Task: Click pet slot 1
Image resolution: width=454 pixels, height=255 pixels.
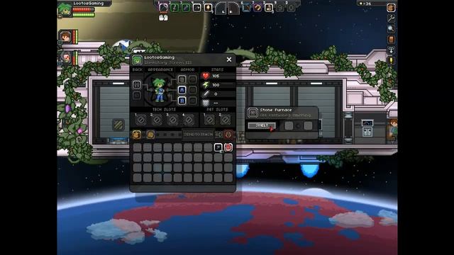Action: click(210, 120)
